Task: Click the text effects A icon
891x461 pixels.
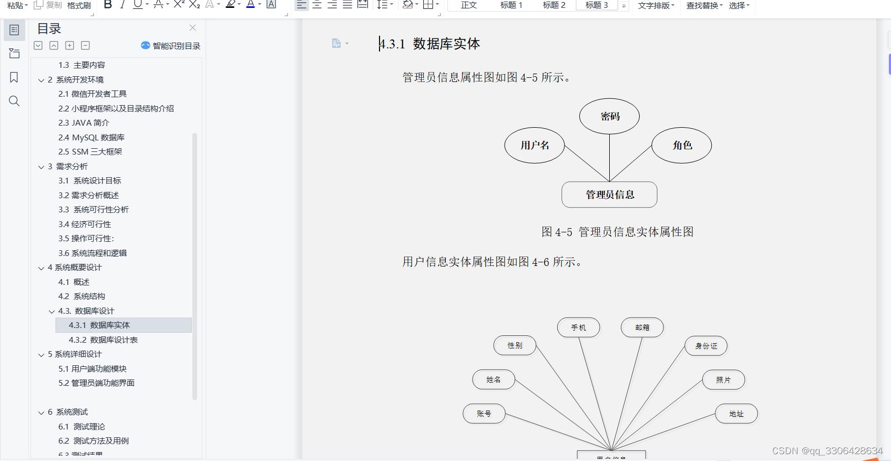Action: [210, 5]
